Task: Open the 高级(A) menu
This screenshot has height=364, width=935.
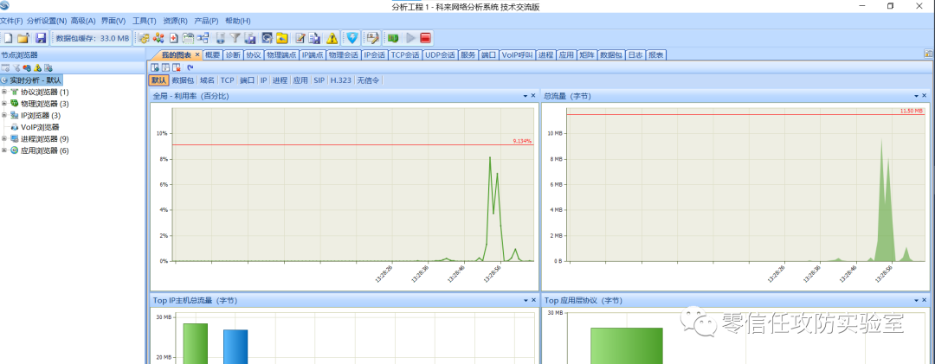Action: coord(83,21)
